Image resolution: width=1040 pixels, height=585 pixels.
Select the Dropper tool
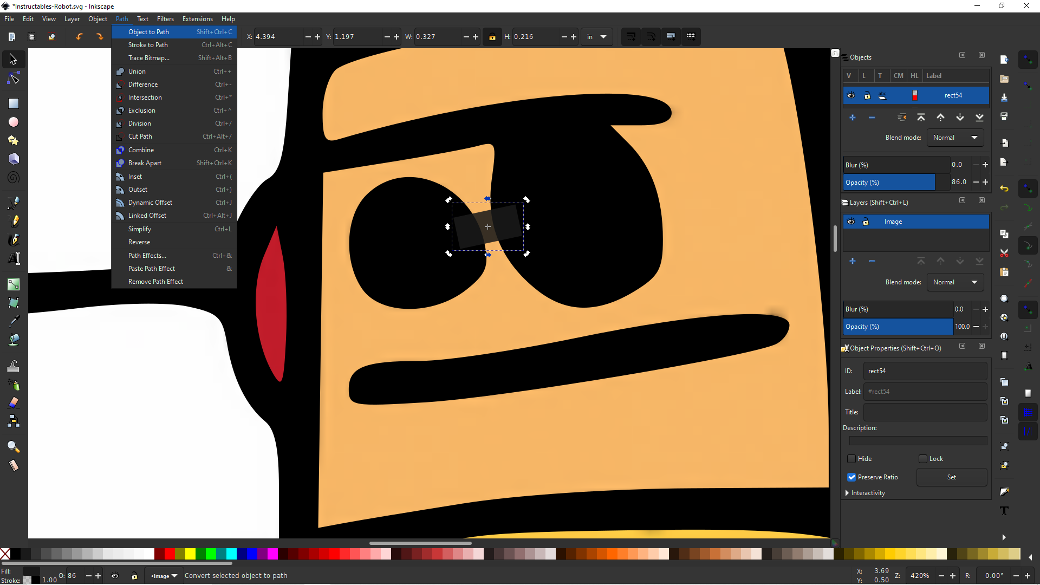pyautogui.click(x=13, y=320)
